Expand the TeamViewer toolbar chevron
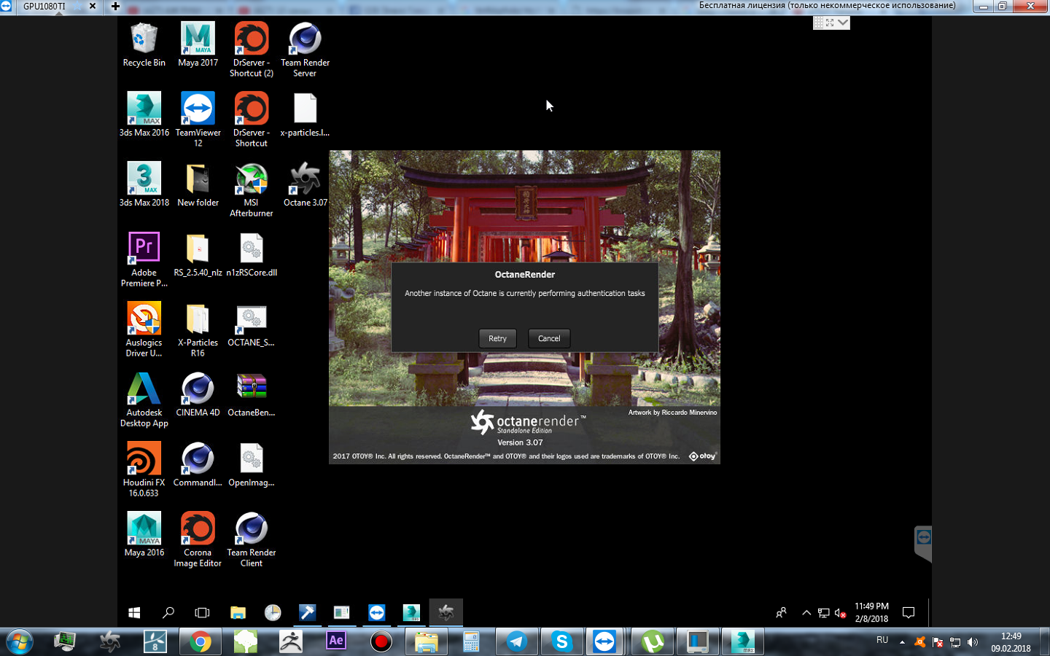 click(844, 23)
